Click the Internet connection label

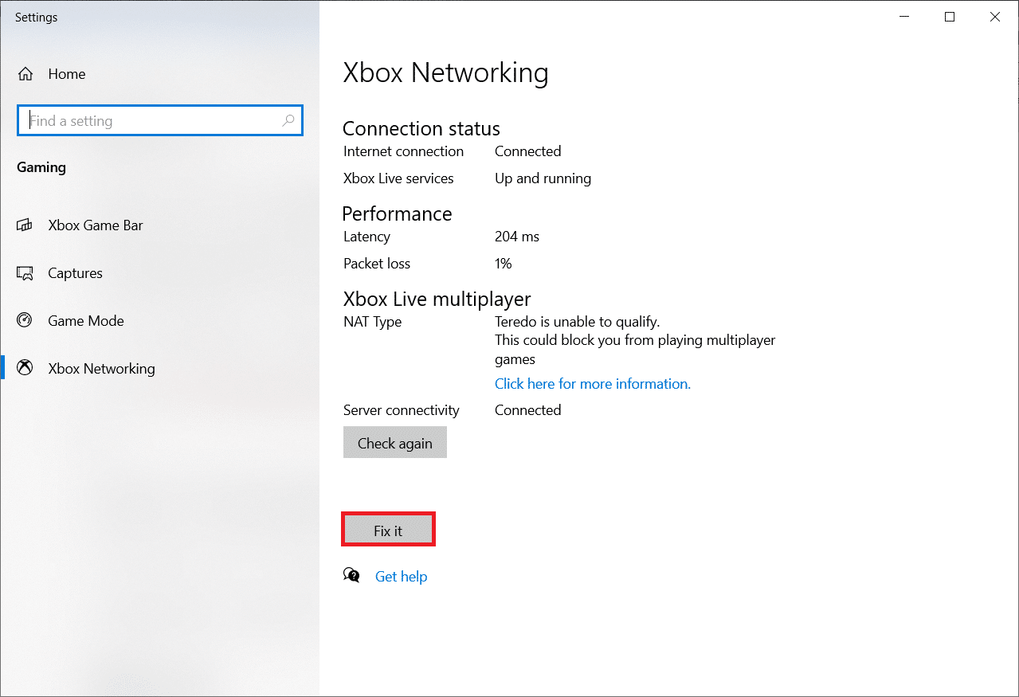[403, 151]
